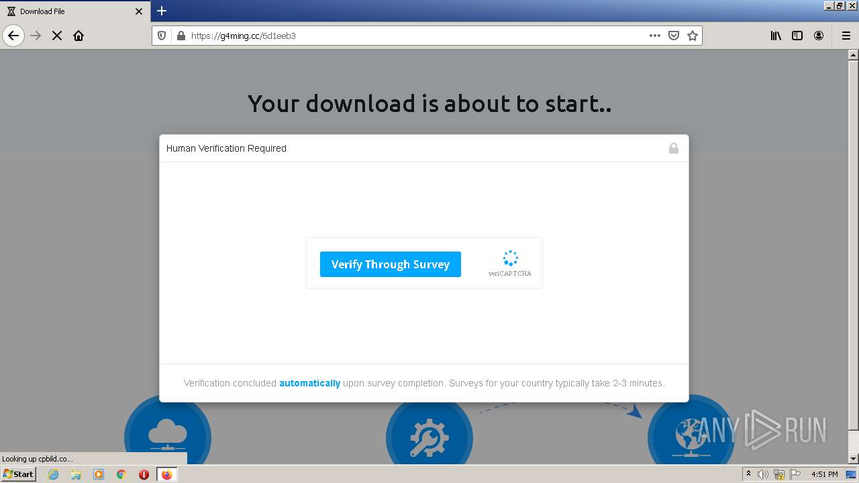Screen dimensions: 859x483
Task: Launch Opera from the taskbar
Action: [144, 474]
